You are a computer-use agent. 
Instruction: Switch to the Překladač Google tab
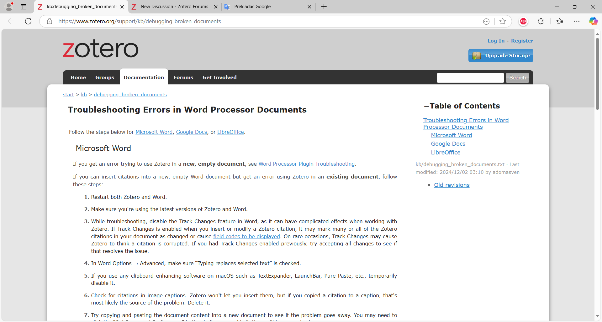(x=268, y=7)
